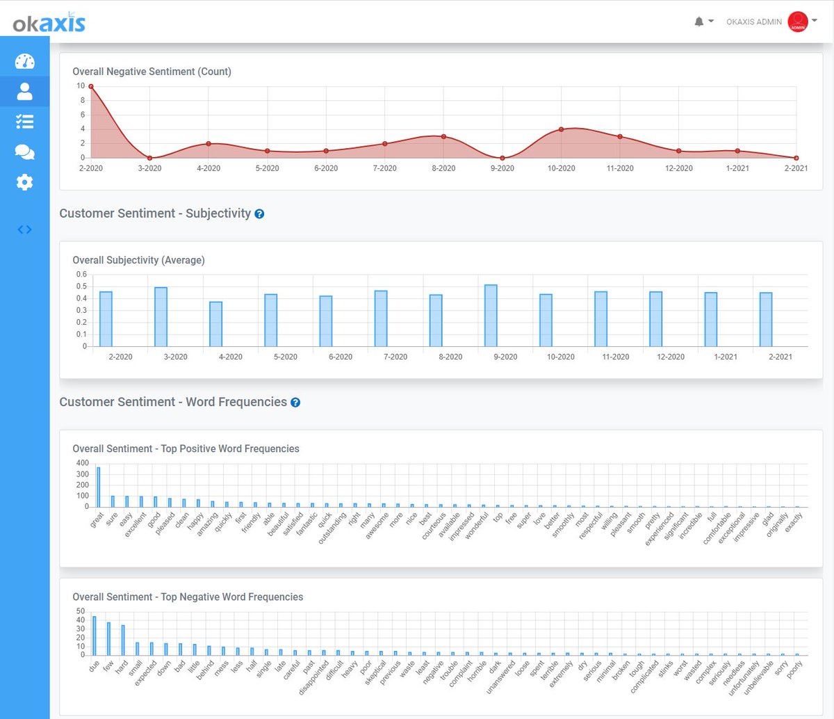
Task: Switch to the highlighted customer section tab
Action: (24, 91)
